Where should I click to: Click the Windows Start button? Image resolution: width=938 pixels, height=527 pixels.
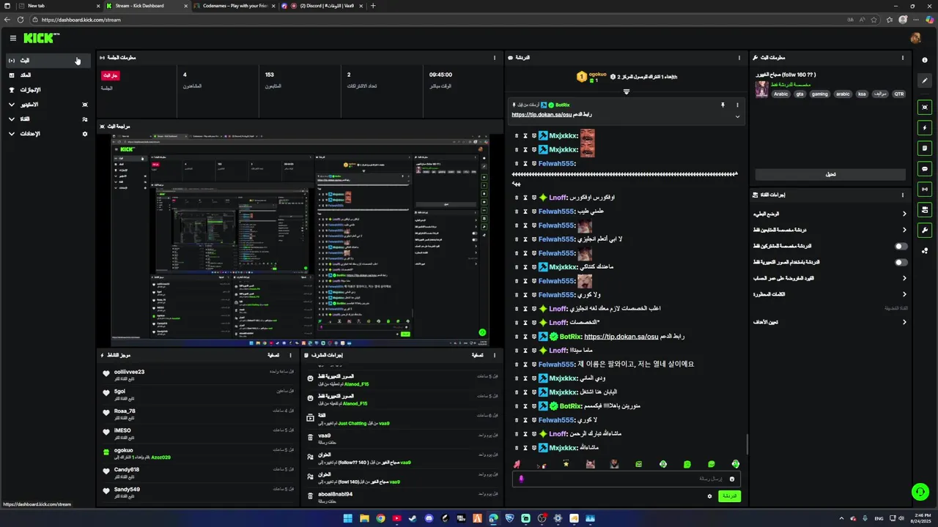coord(347,518)
